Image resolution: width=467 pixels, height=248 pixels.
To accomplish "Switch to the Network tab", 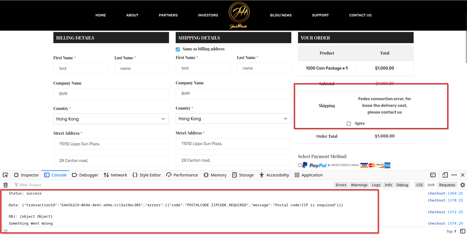I will (x=115, y=175).
